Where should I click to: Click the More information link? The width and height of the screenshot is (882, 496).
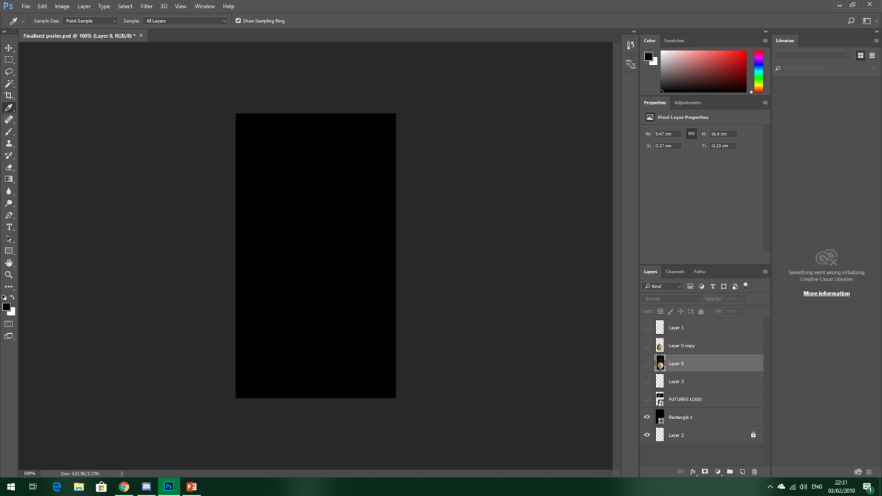tap(826, 293)
